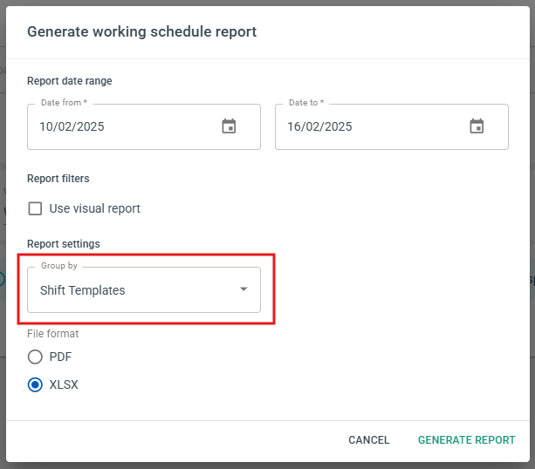535x469 pixels.
Task: Select the XLSX file format radio button
Action: coord(35,384)
